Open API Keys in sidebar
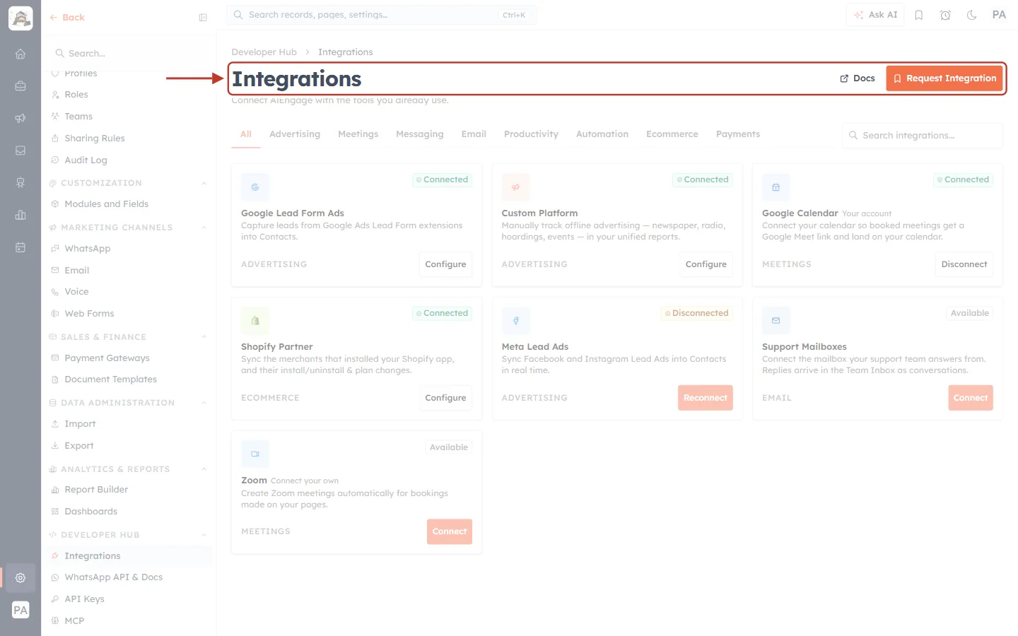Image resolution: width=1018 pixels, height=636 pixels. (x=85, y=599)
